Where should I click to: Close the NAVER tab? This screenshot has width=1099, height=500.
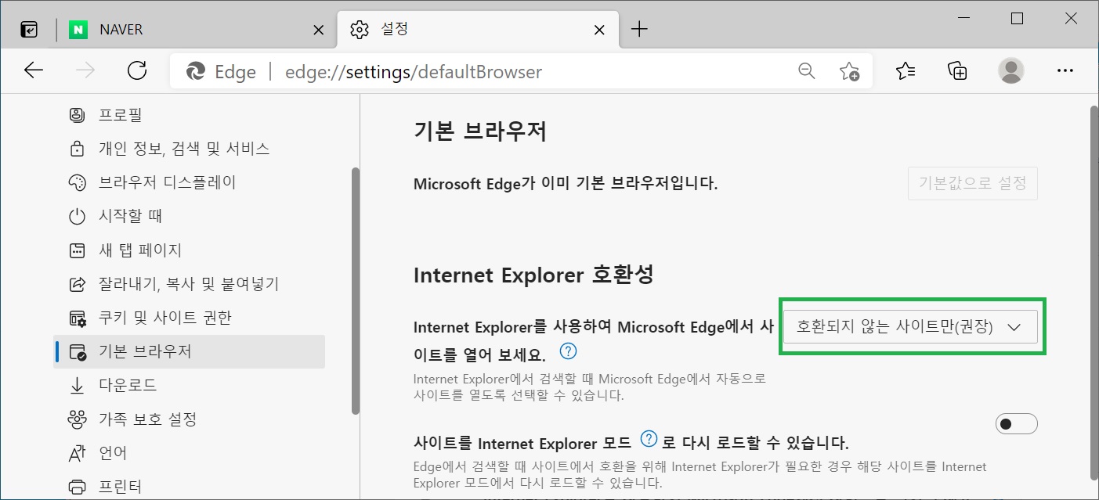(x=318, y=30)
